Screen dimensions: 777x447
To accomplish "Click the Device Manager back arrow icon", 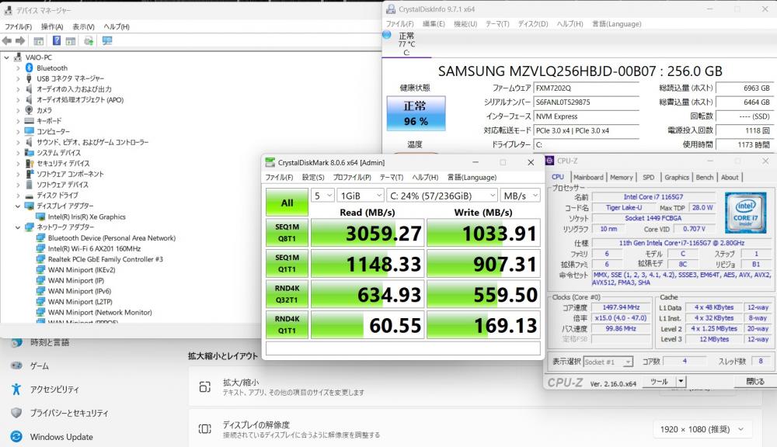I will point(7,40).
